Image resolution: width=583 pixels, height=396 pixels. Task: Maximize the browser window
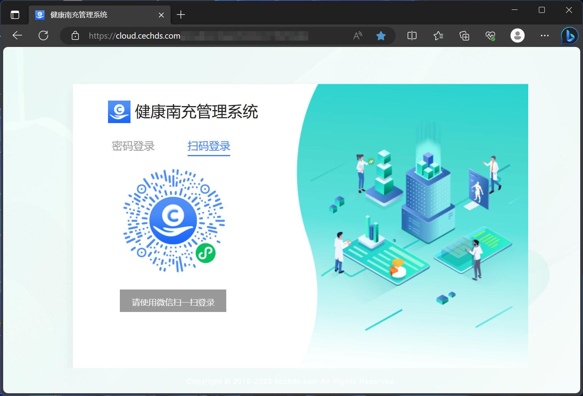click(x=542, y=10)
